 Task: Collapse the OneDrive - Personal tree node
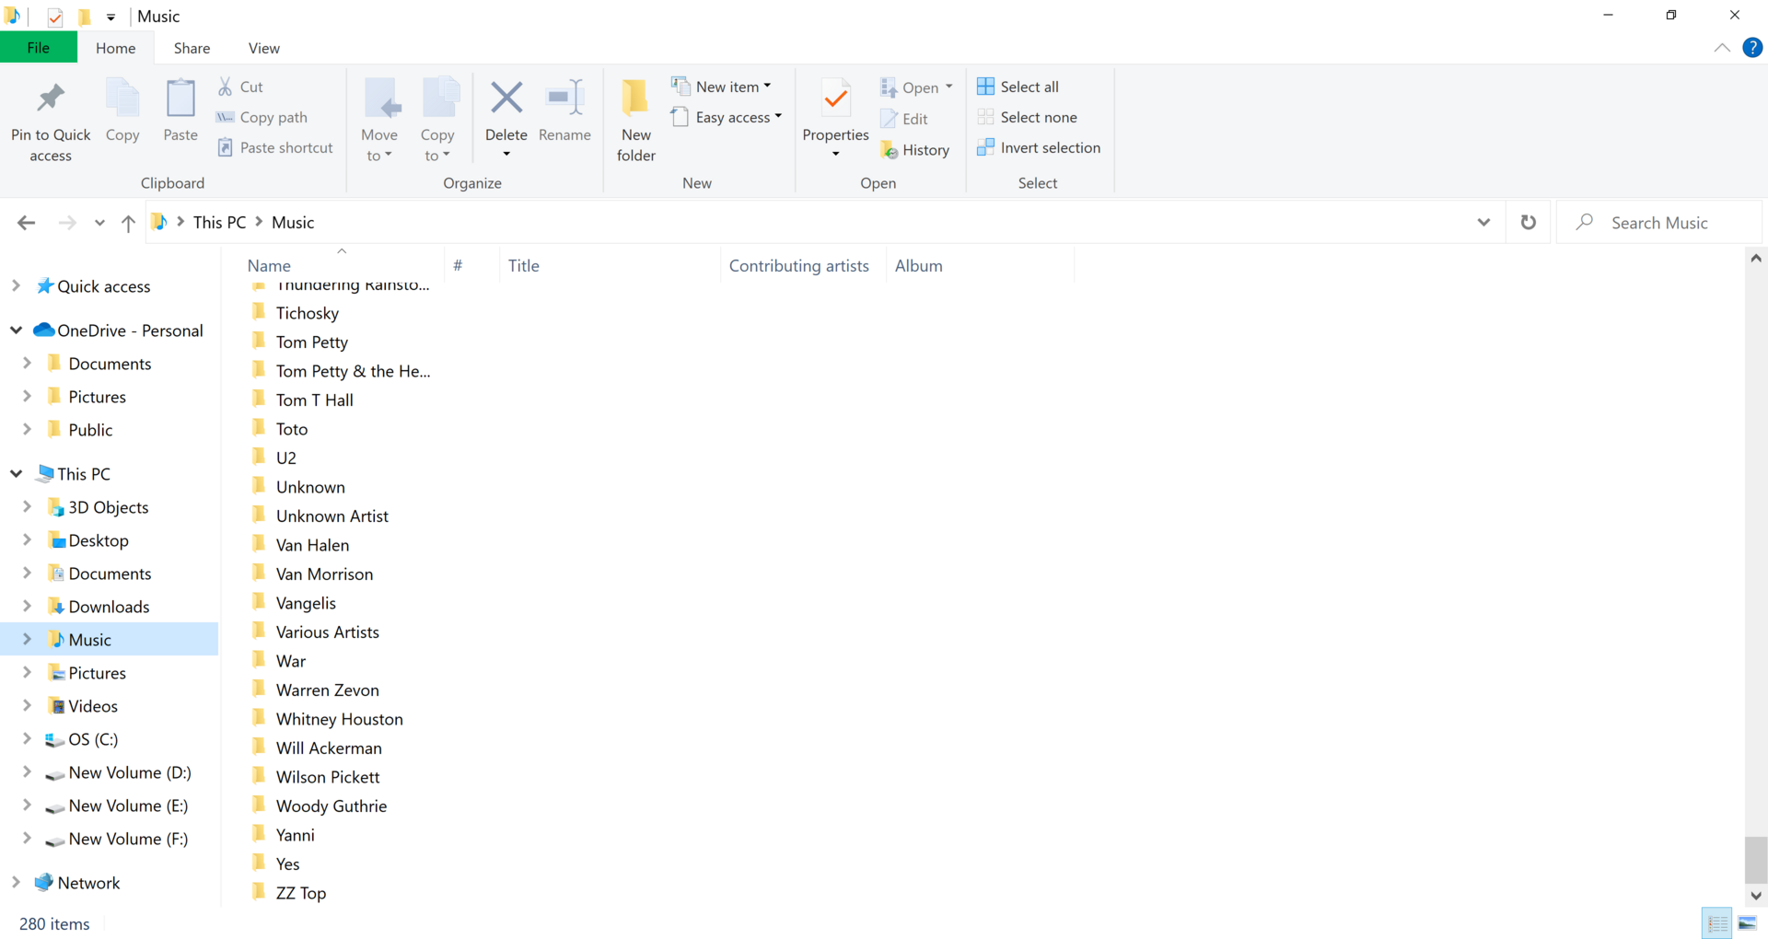pos(17,330)
